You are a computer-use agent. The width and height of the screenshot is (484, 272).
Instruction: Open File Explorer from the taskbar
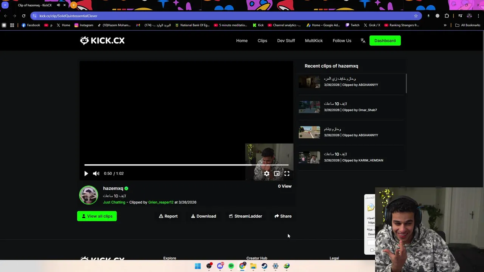[x=253, y=266]
